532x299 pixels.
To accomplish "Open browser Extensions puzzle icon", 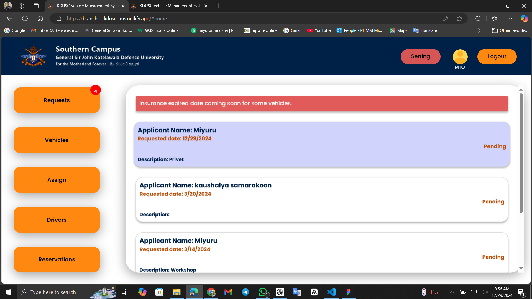I will pos(478,19).
